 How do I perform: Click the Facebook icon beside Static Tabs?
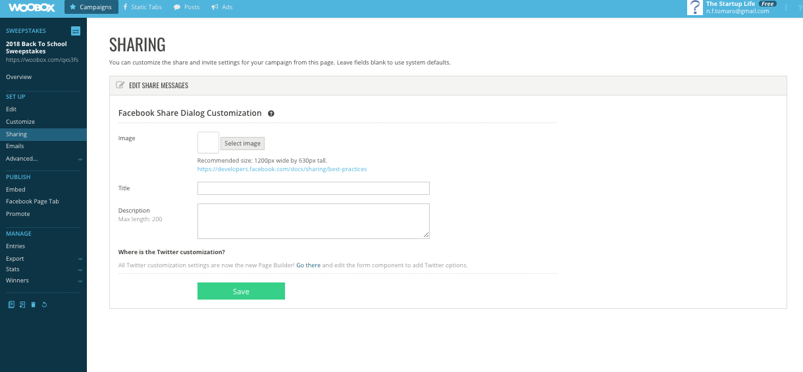click(x=125, y=7)
